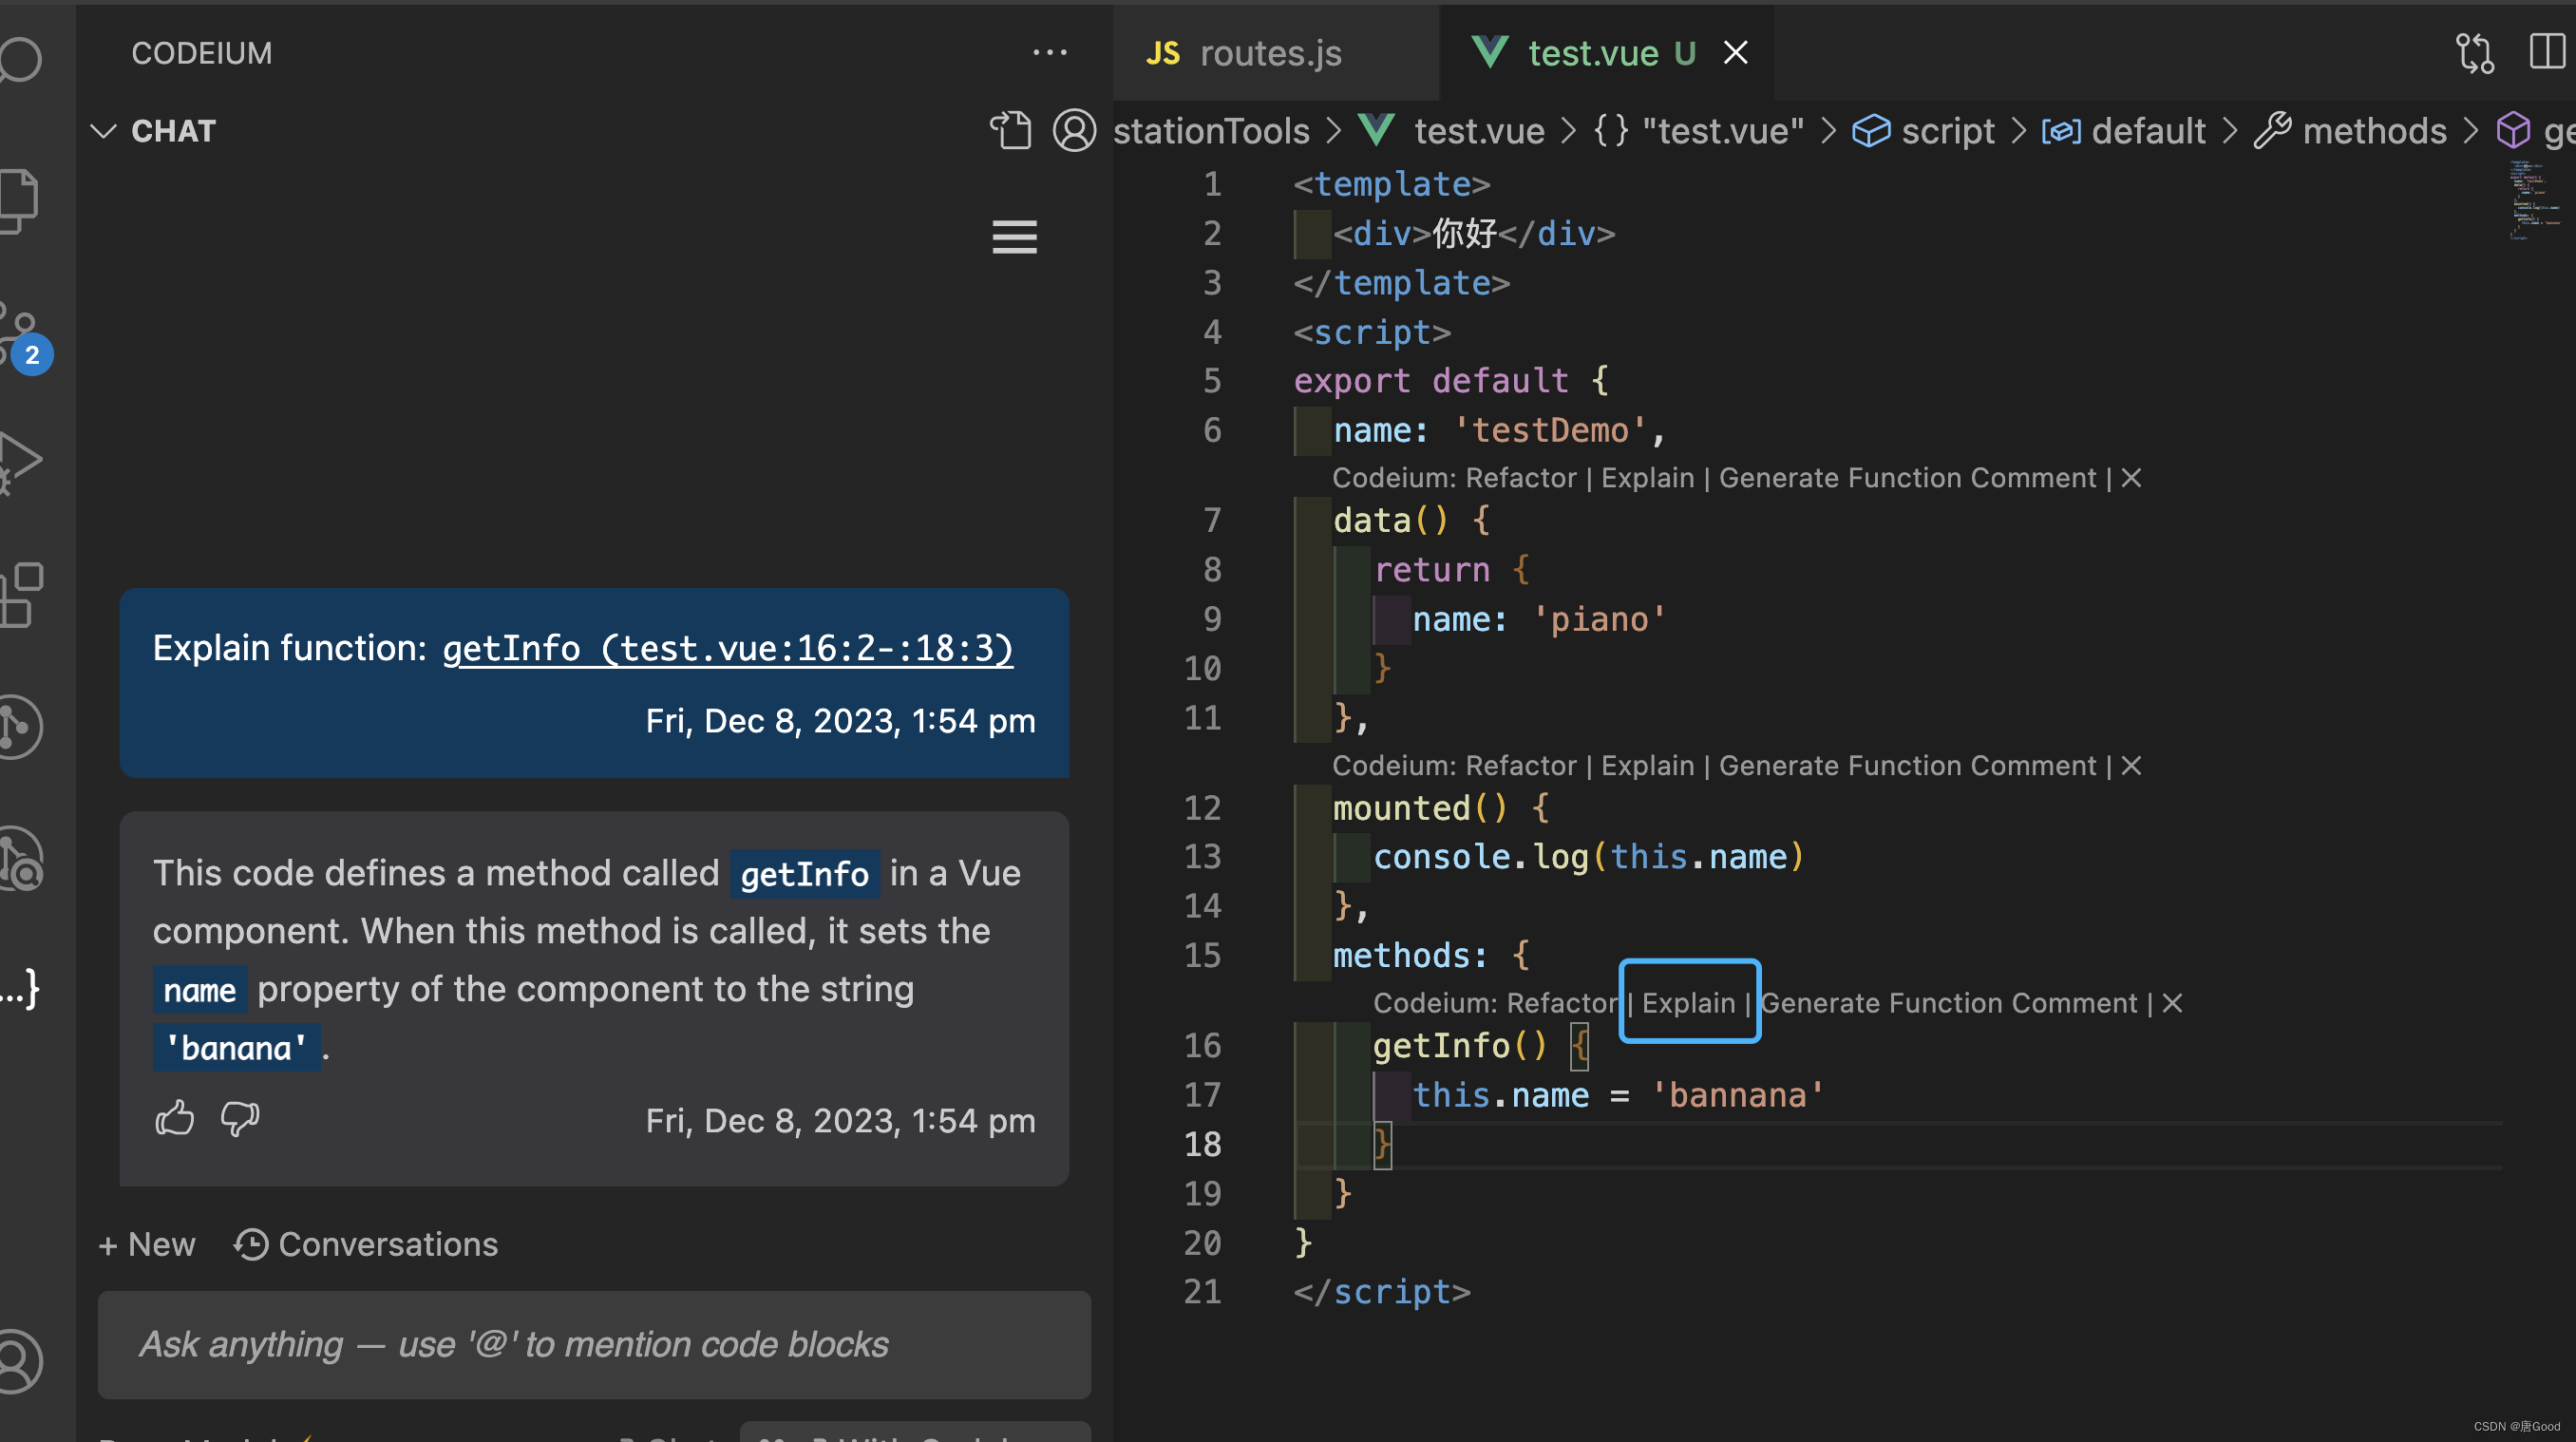Viewport: 2576px width, 1442px height.
Task: Dismiss Codeium code lens above getInfo()
Action: click(2171, 1003)
